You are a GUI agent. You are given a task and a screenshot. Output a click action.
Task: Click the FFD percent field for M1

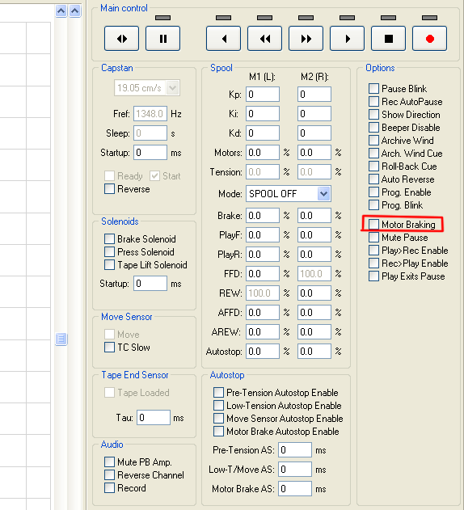point(263,274)
